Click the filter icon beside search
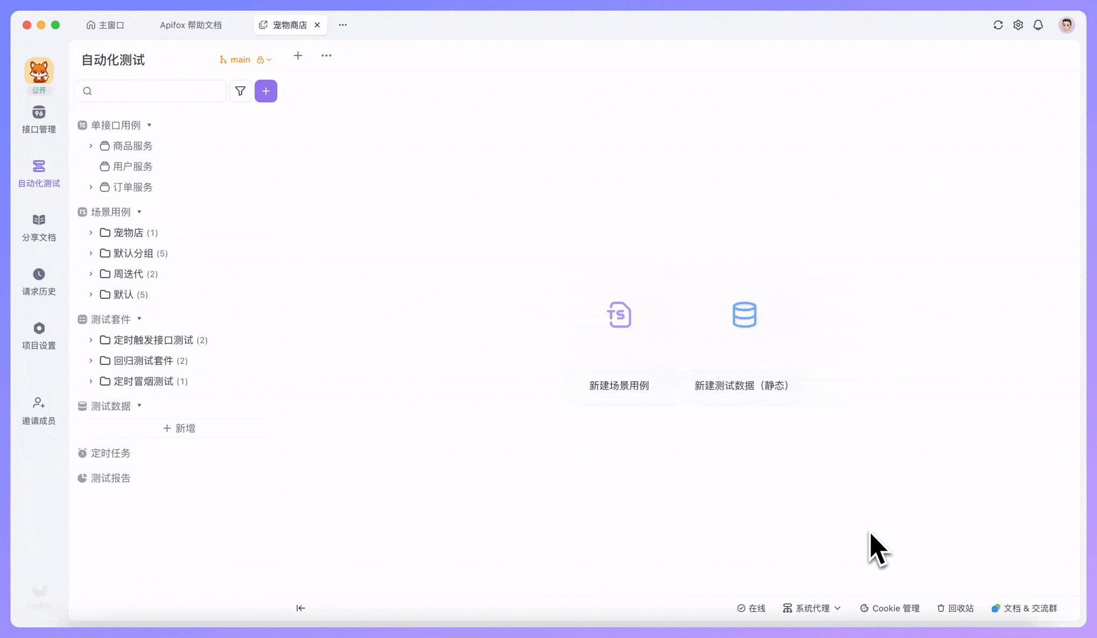The height and width of the screenshot is (638, 1097). coord(240,90)
